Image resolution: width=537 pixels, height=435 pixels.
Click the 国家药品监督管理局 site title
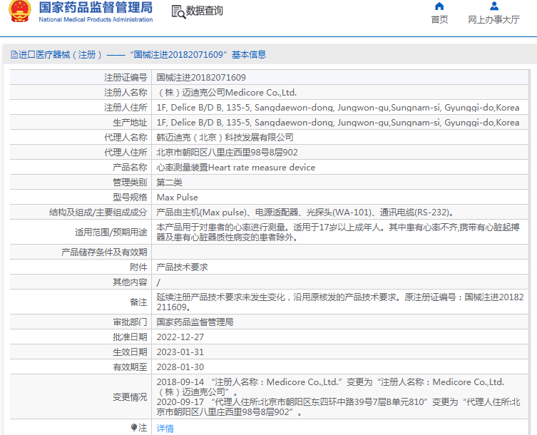coord(95,8)
